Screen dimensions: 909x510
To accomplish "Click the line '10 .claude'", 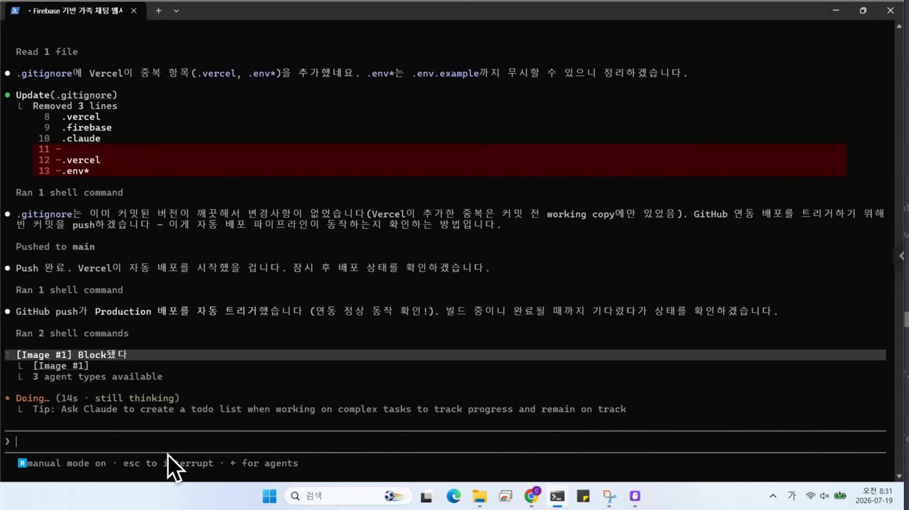I will (x=69, y=138).
